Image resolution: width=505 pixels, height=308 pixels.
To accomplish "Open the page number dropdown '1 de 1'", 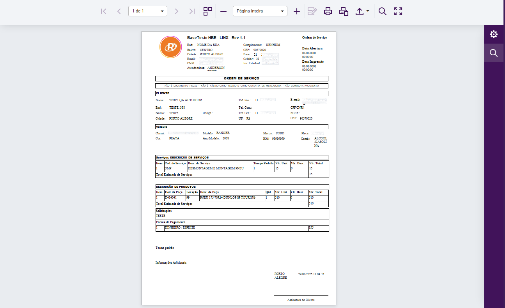I will point(148,11).
